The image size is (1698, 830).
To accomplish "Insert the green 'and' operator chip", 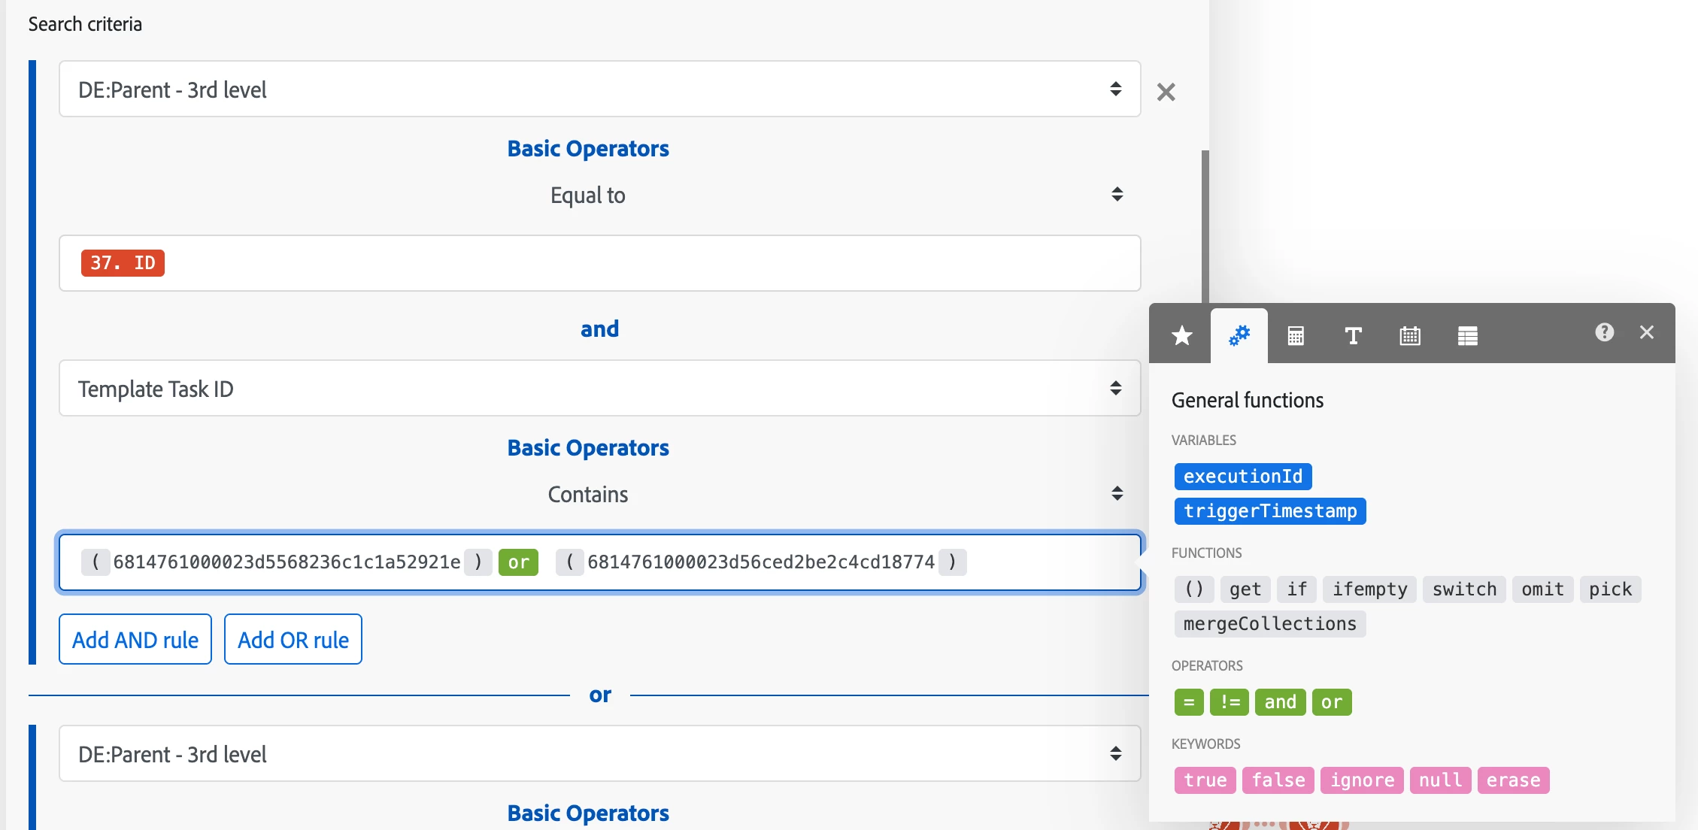I will pyautogui.click(x=1280, y=702).
